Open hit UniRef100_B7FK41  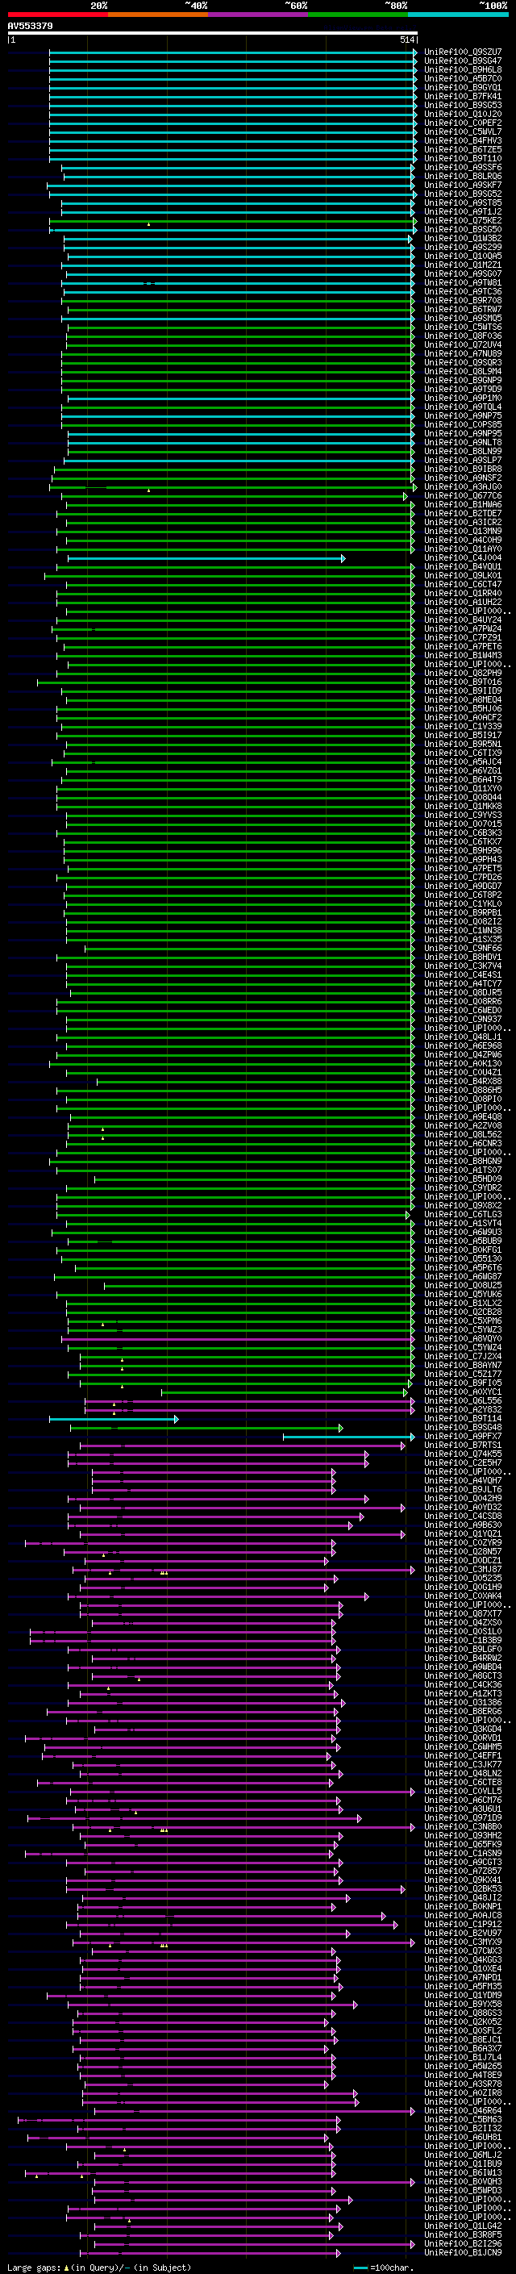click(462, 96)
